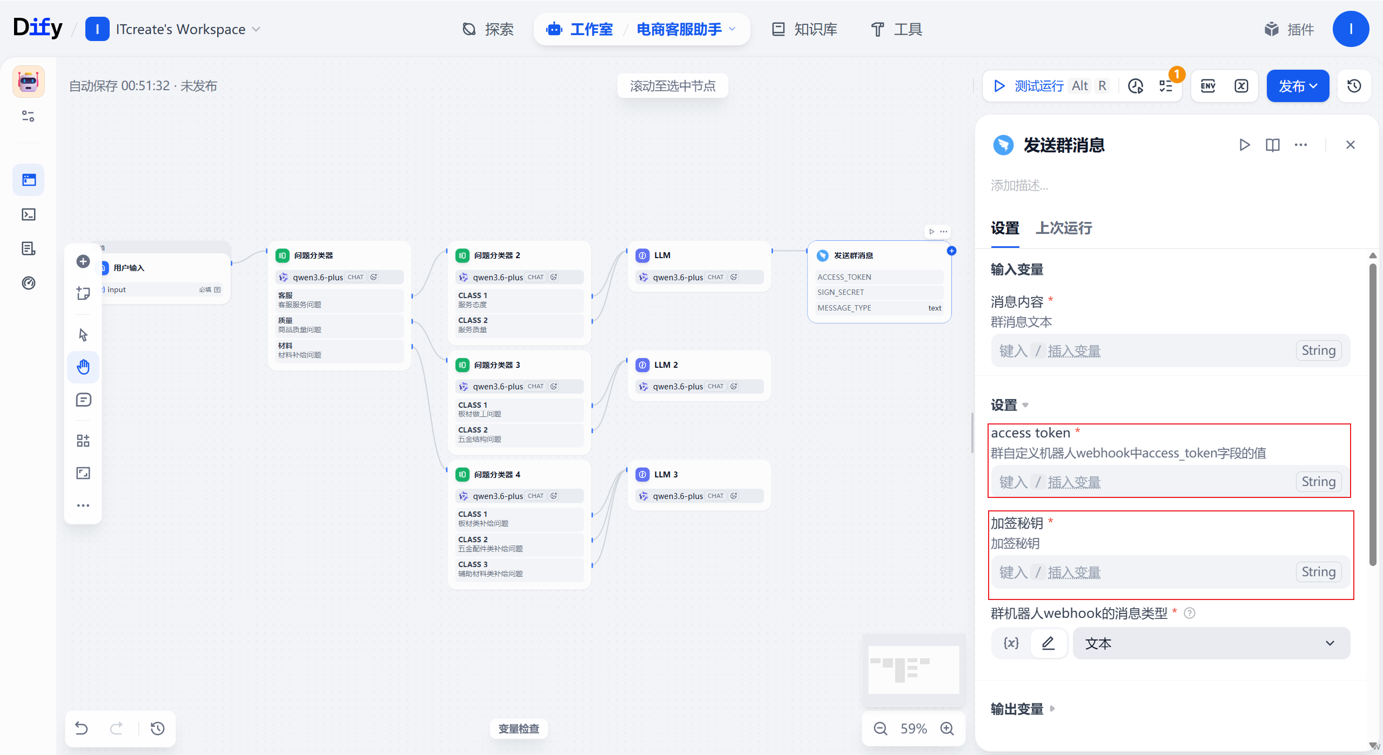Click the fit-to-view maximize canvas icon

pyautogui.click(x=83, y=473)
